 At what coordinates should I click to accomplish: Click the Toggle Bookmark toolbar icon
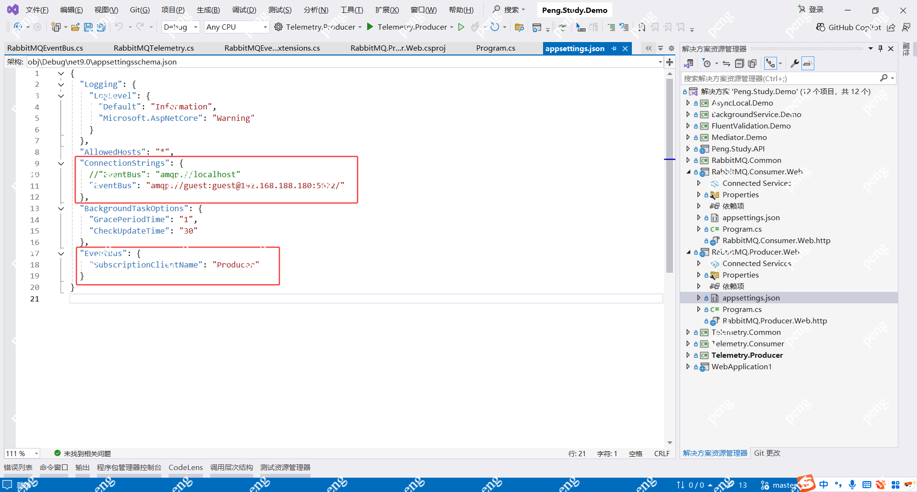tap(642, 27)
